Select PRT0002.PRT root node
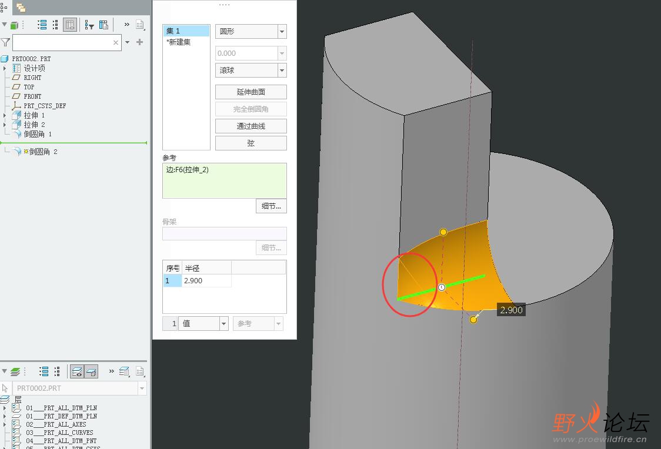 pos(31,59)
